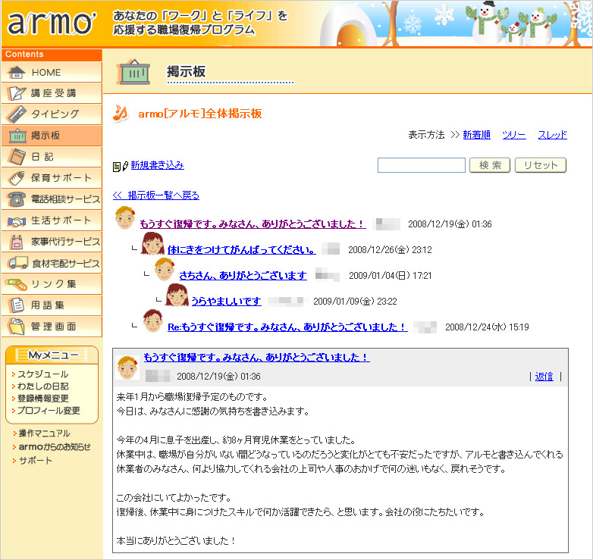Open the HOME menu item
The height and width of the screenshot is (560, 593).
(52, 72)
